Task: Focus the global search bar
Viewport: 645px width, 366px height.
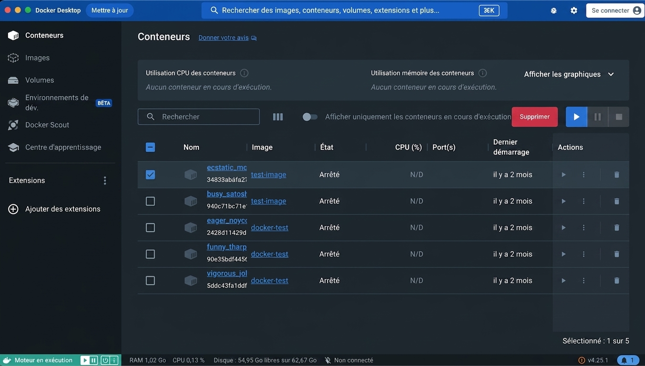Action: pos(354,10)
